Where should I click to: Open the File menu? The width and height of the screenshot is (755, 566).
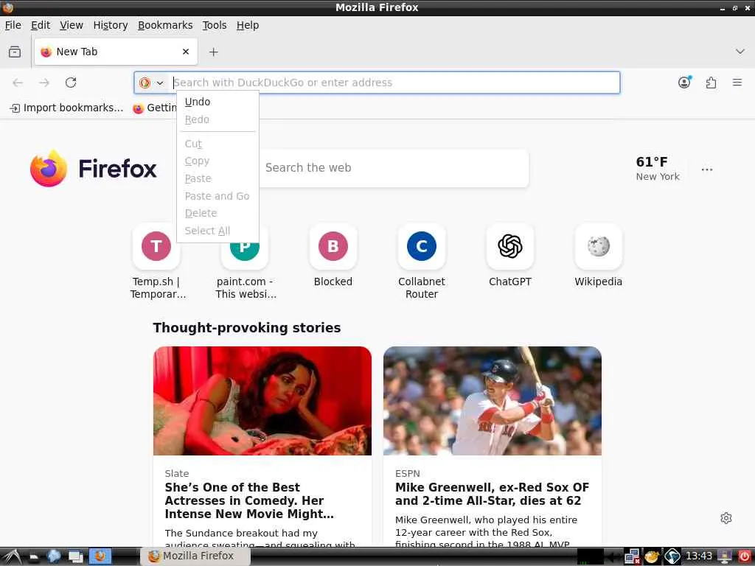coord(13,25)
